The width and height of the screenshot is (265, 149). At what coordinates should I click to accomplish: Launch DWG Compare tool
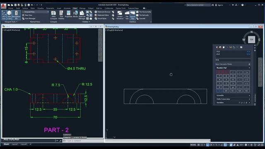[53, 15]
